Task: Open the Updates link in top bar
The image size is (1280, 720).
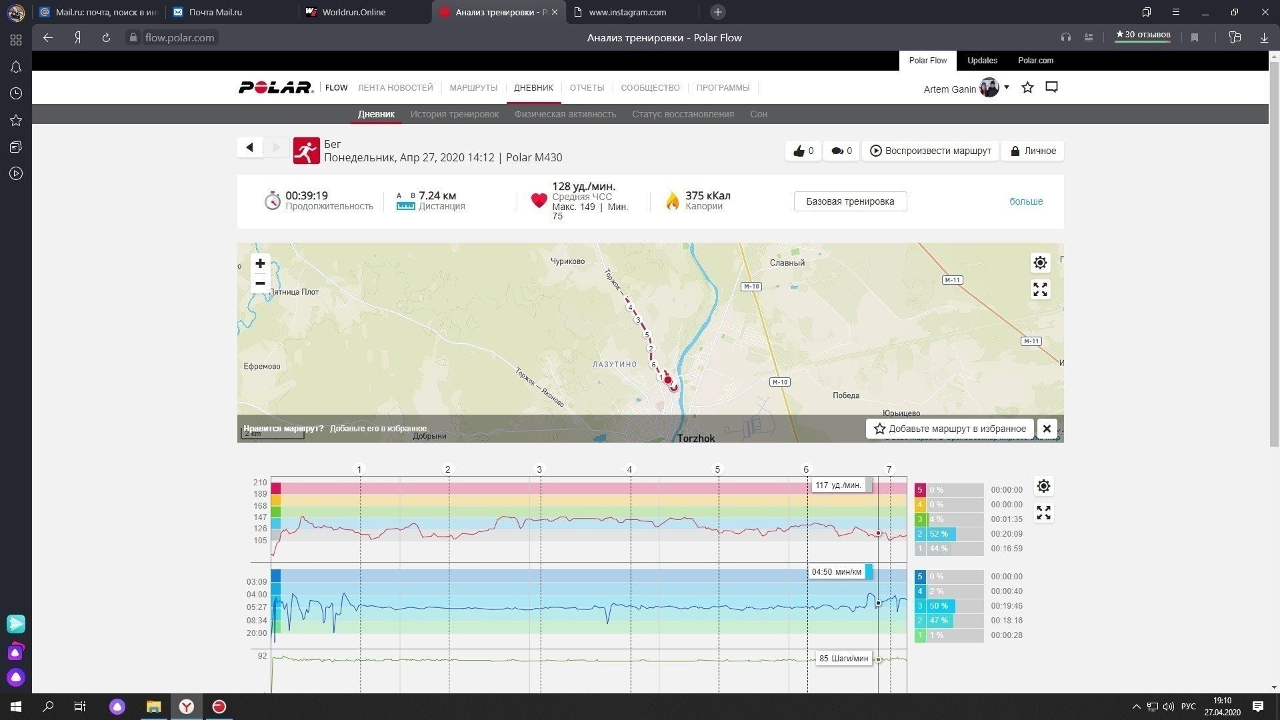Action: pyautogui.click(x=982, y=61)
